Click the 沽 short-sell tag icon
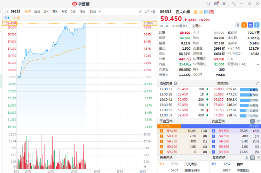261x173 pixels. pos(201,12)
